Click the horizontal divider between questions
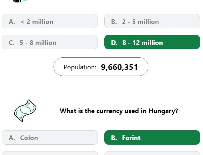The height and width of the screenshot is (155, 203). pos(101,86)
